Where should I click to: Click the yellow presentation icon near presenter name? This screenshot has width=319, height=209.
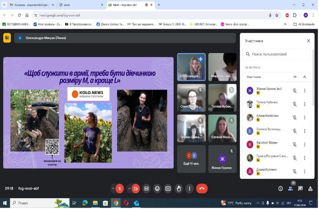7,38
